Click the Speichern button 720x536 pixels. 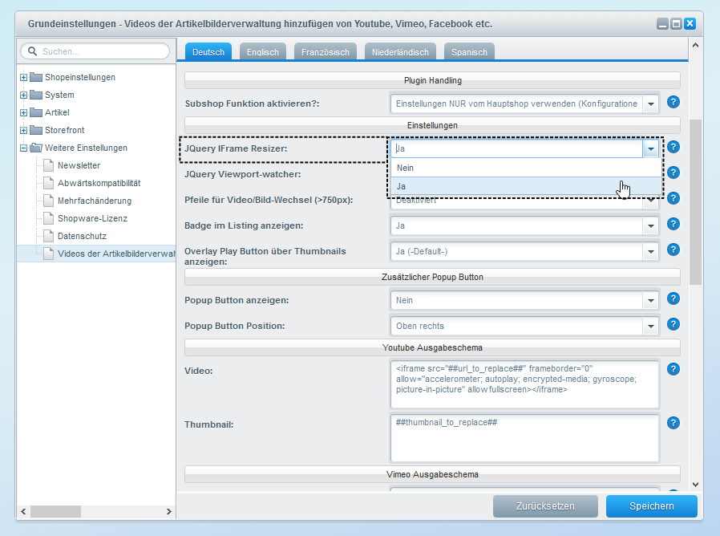point(652,506)
